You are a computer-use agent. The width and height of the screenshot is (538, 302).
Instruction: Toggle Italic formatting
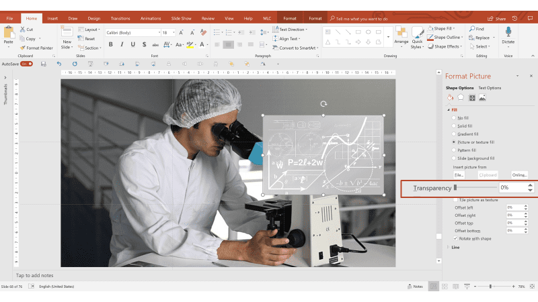coord(122,44)
